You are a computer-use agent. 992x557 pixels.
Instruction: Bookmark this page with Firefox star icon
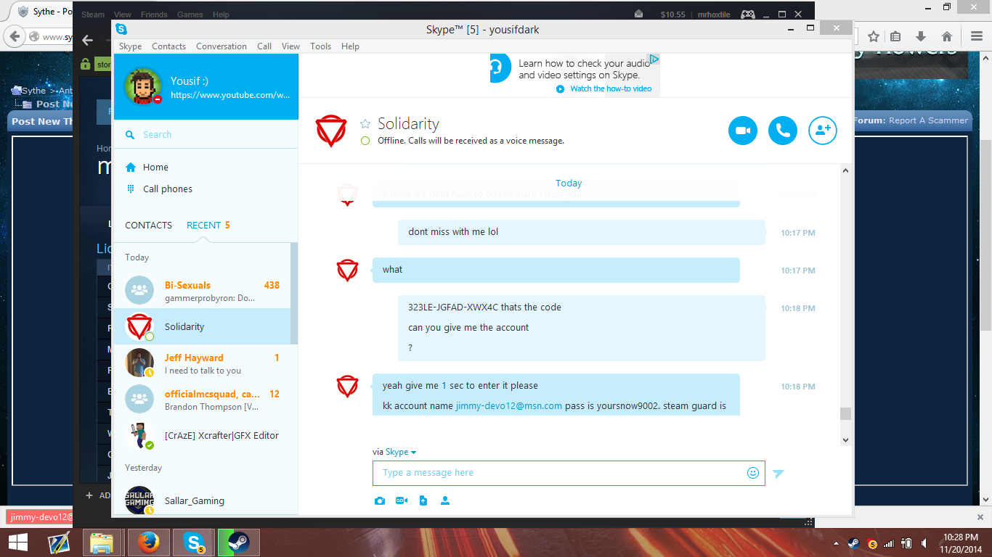coord(874,36)
